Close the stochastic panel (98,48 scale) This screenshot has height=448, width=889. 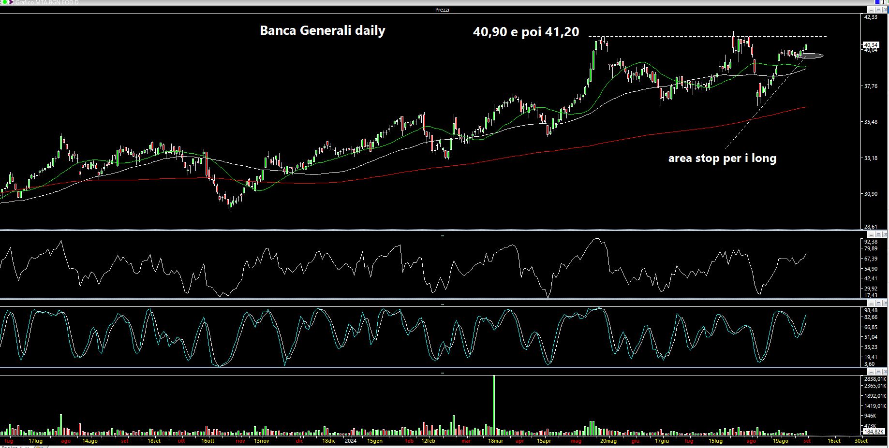(x=885, y=303)
